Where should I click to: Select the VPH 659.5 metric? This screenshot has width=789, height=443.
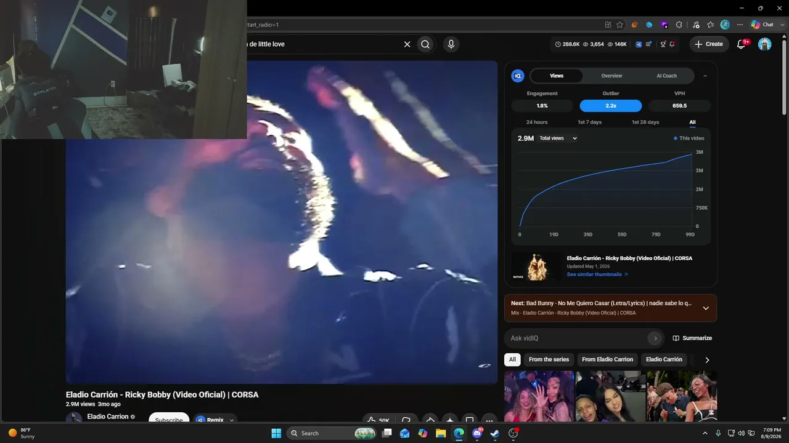(x=679, y=106)
